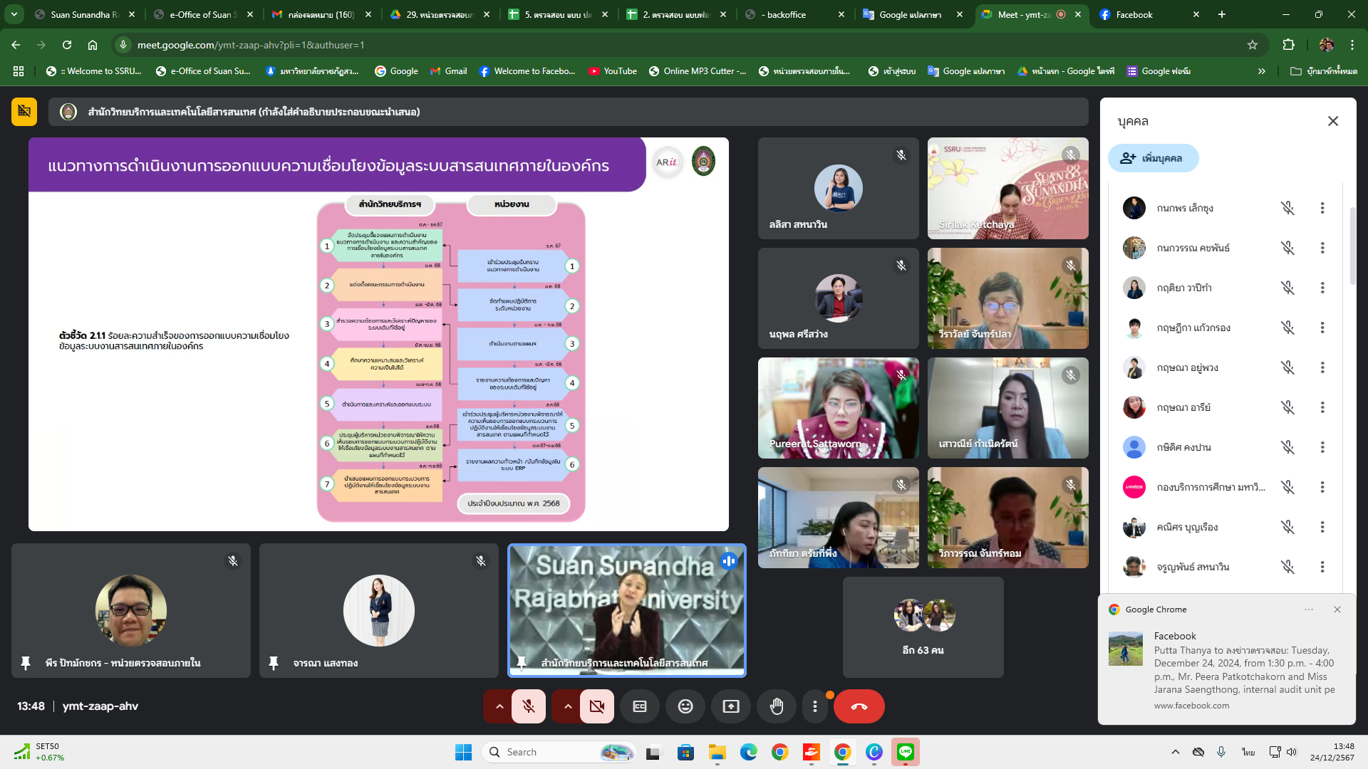Click muted mic icon next to กนกพร เล็กชุง
The width and height of the screenshot is (1368, 769).
[1287, 208]
